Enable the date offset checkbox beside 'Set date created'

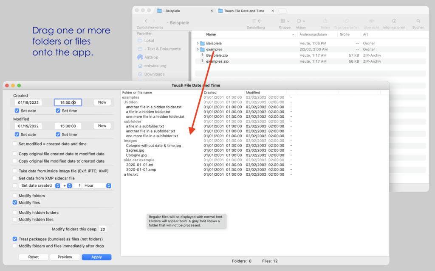15,185
